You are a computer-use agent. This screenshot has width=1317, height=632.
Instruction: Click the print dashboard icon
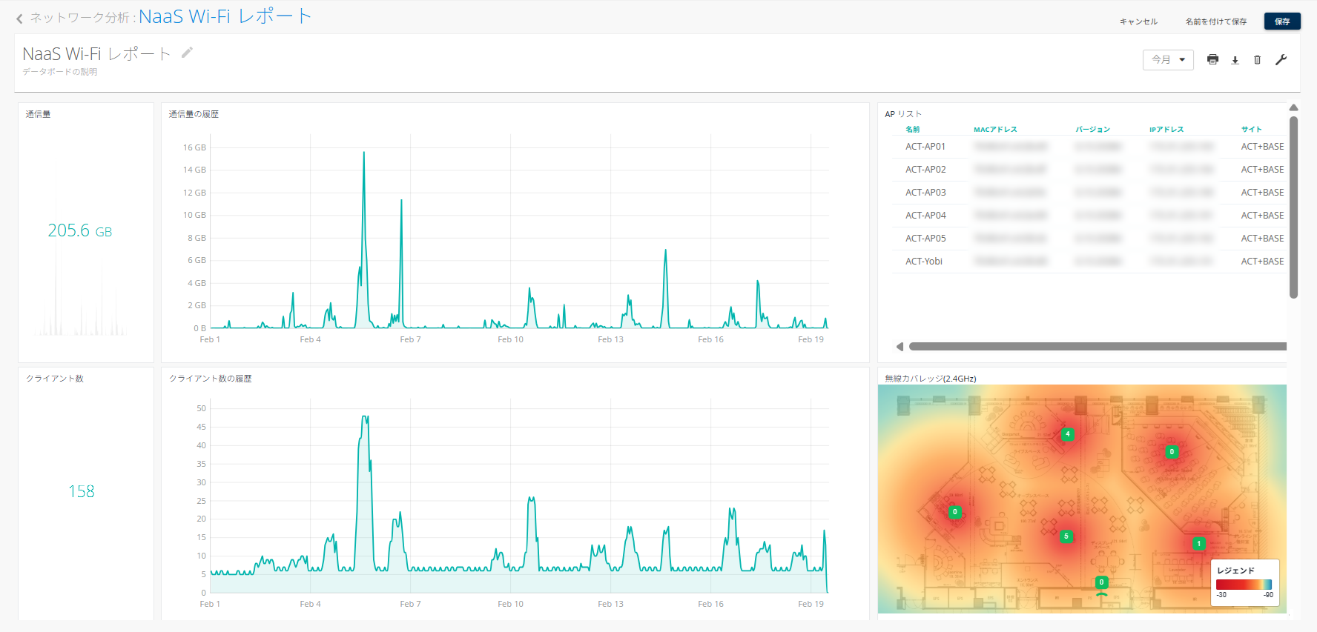pos(1212,60)
